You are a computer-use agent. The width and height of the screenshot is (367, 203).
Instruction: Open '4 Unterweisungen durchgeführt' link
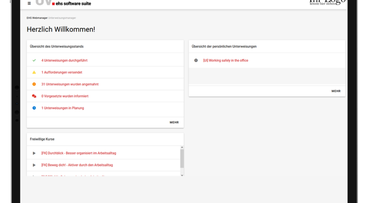[64, 60]
